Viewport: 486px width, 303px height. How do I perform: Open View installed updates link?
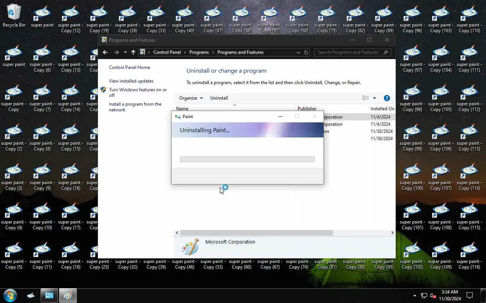[x=131, y=81]
